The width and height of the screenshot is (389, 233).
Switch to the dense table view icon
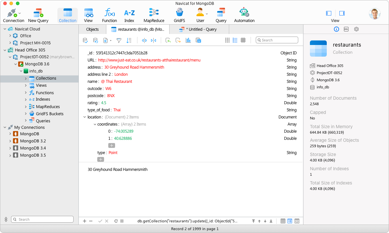tap(243, 40)
